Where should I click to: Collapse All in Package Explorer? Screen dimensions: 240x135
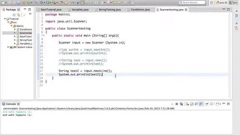pyautogui.click(x=14, y=15)
